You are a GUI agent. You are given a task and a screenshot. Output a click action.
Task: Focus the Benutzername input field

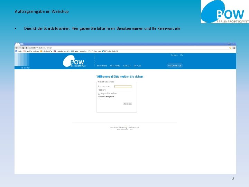tap(123, 87)
